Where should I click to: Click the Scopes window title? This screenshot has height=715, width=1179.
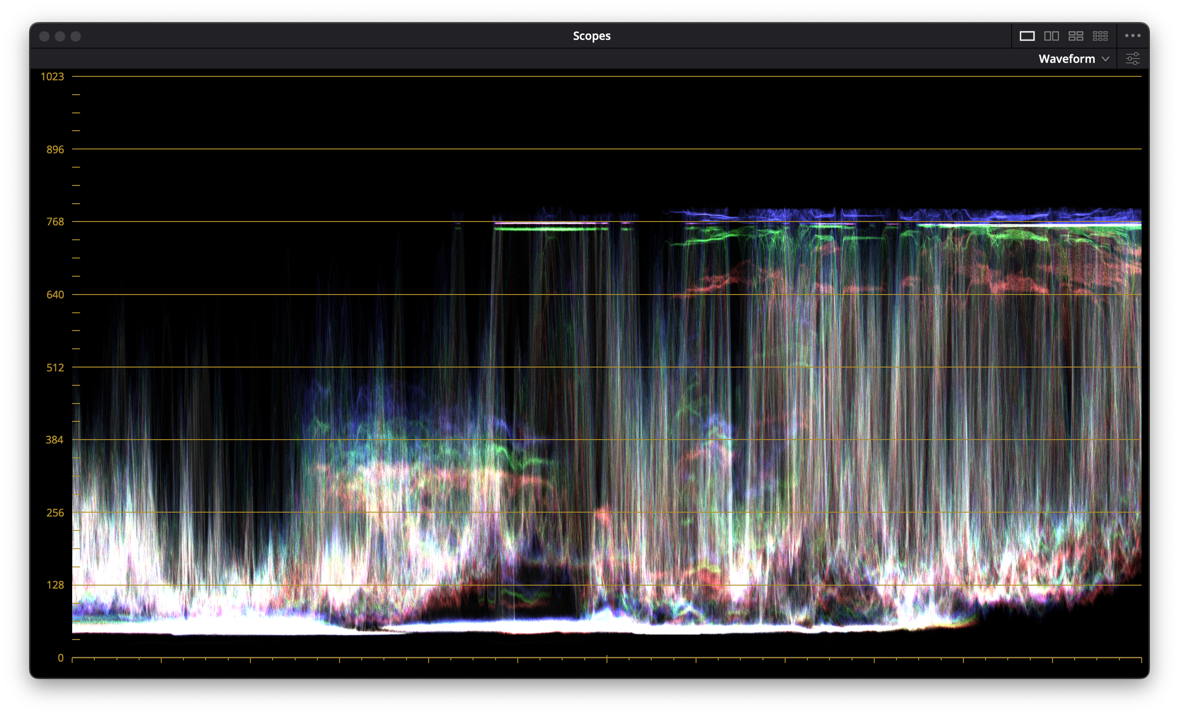tap(591, 36)
